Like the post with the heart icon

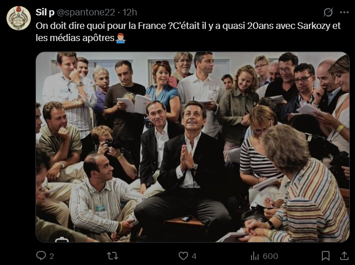pyautogui.click(x=183, y=256)
